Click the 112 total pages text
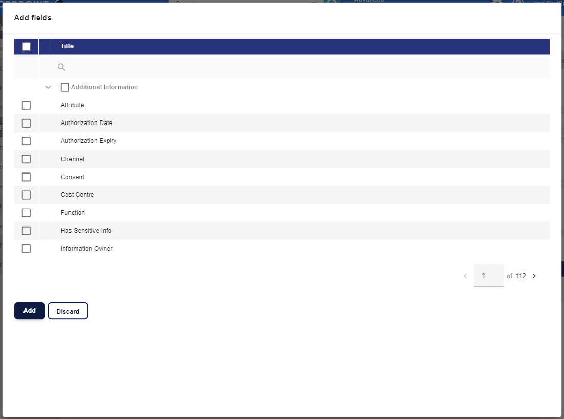Image resolution: width=564 pixels, height=419 pixels. click(521, 276)
